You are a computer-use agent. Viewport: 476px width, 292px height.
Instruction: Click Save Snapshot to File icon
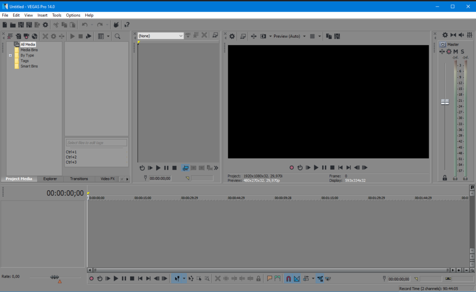[x=337, y=36]
